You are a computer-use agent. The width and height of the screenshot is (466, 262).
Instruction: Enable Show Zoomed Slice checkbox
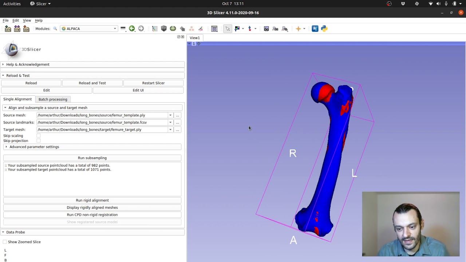[x=5, y=242]
